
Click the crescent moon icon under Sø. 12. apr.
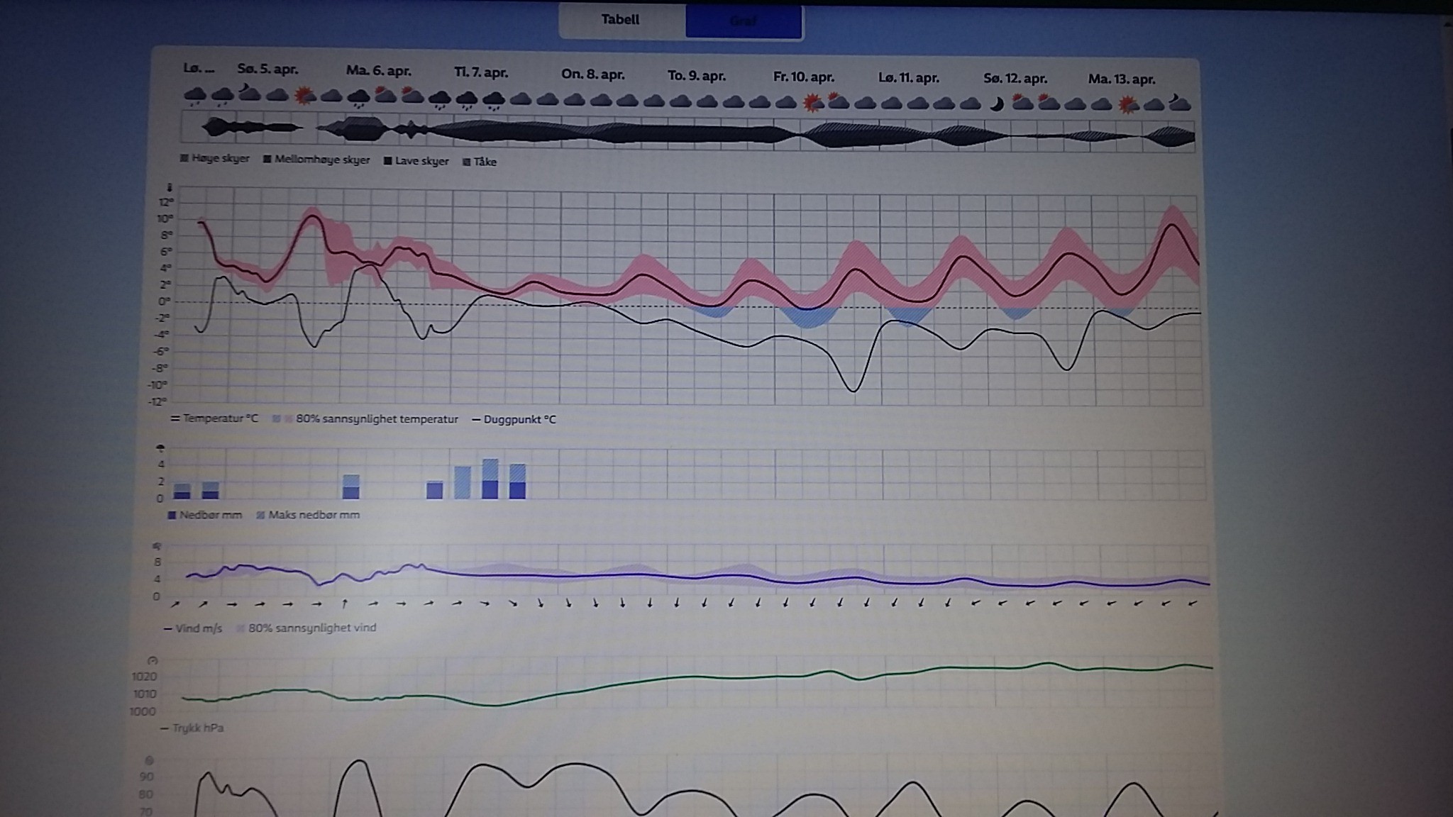tap(997, 104)
